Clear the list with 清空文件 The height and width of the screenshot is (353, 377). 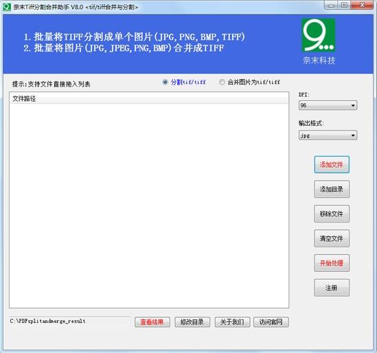(x=332, y=238)
